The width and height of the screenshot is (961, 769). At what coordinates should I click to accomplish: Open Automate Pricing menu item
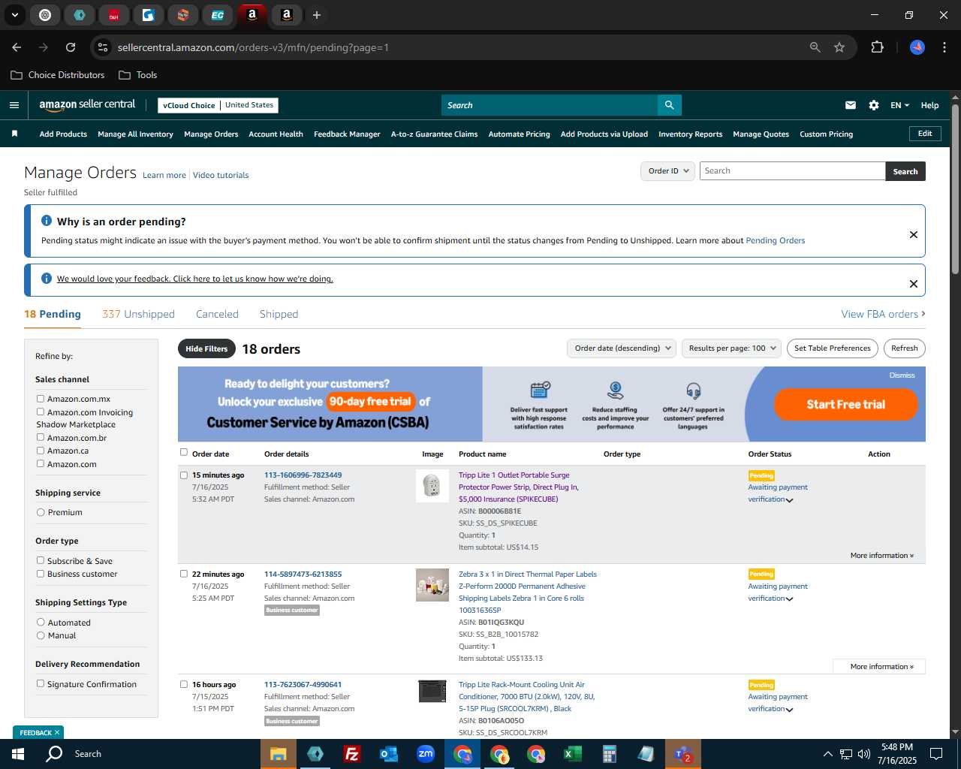(x=519, y=134)
